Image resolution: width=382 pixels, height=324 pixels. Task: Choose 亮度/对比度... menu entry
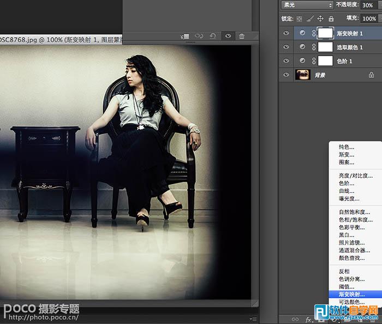coord(356,176)
